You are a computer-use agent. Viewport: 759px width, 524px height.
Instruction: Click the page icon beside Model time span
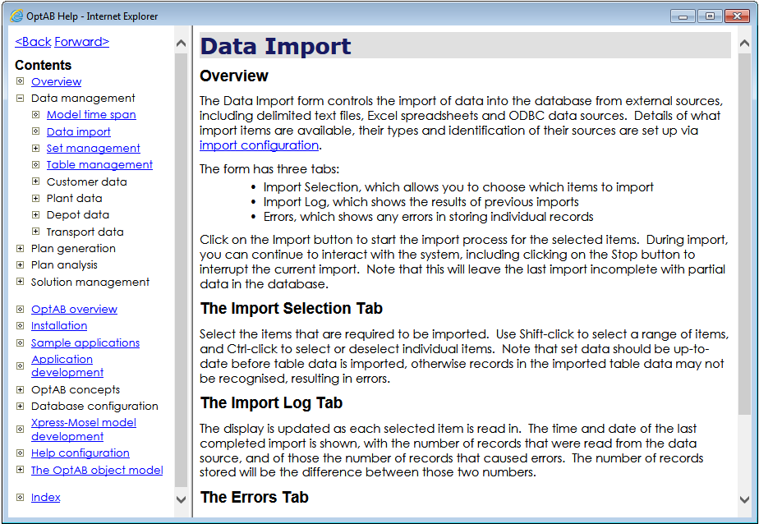coord(36,114)
